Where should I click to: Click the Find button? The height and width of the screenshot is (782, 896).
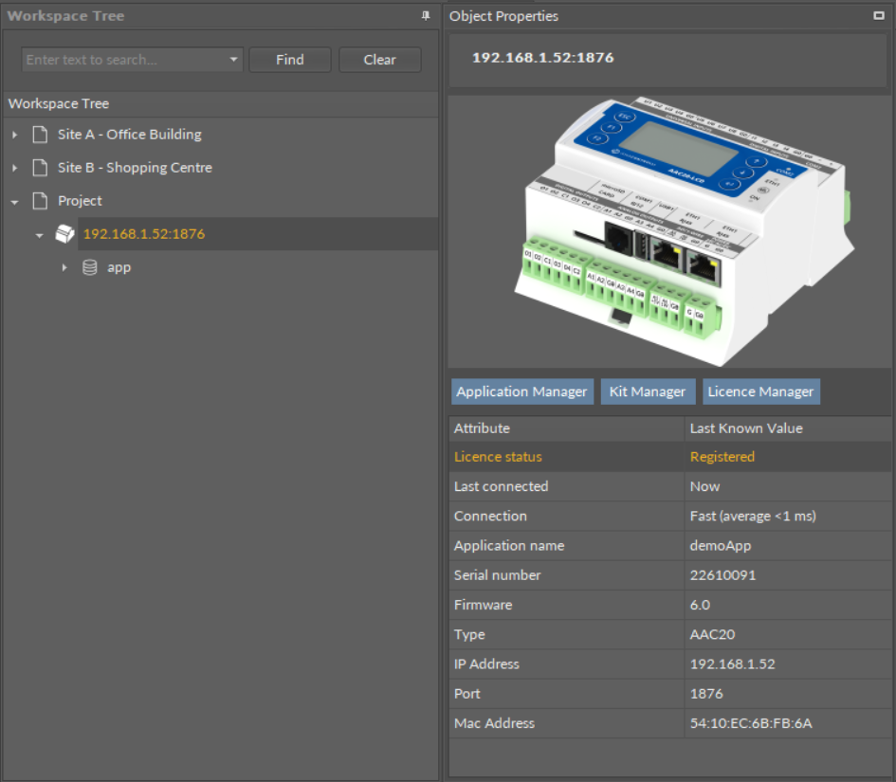[289, 60]
